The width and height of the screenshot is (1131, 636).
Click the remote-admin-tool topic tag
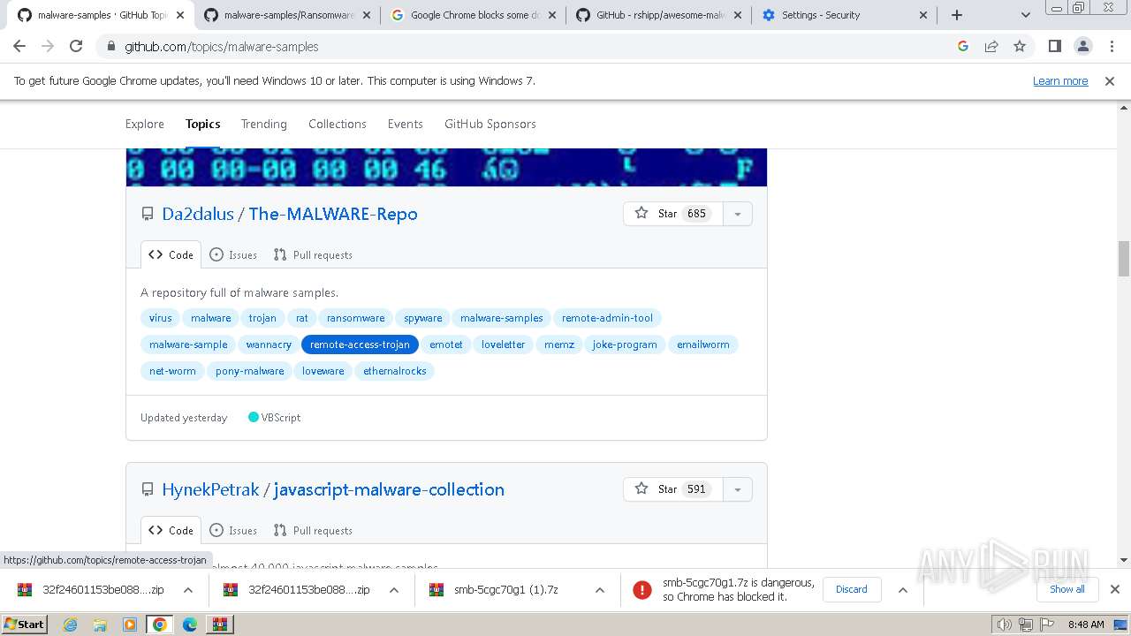click(607, 318)
